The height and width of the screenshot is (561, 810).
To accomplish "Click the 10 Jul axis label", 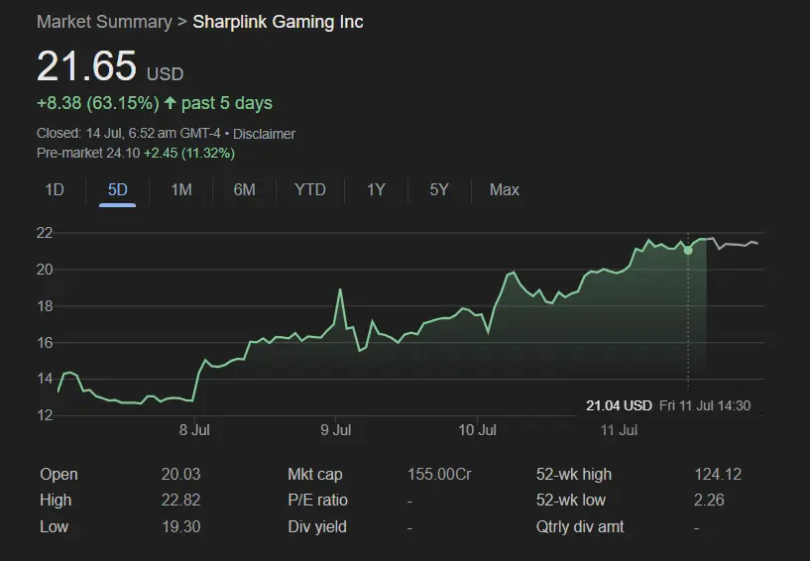I will point(477,430).
